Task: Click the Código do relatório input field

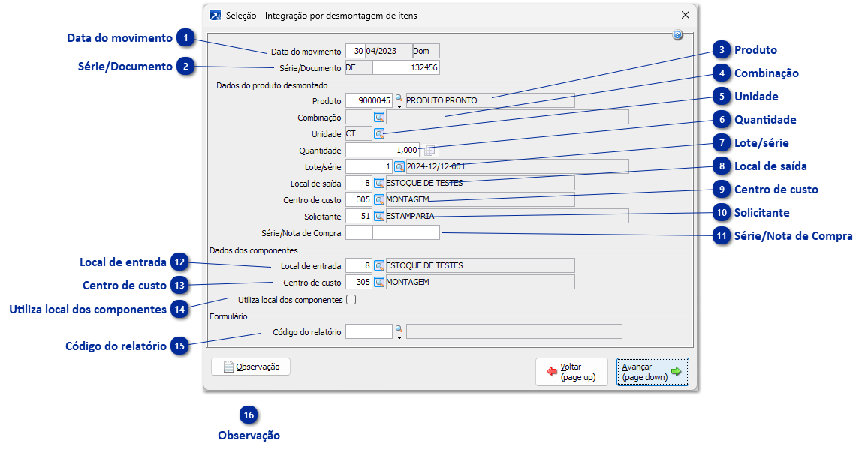Action: pyautogui.click(x=369, y=331)
